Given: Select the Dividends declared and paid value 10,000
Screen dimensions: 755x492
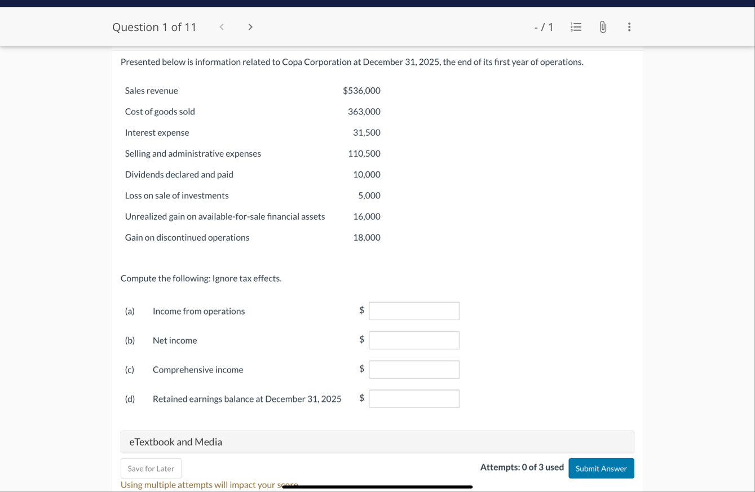Looking at the screenshot, I should 367,175.
